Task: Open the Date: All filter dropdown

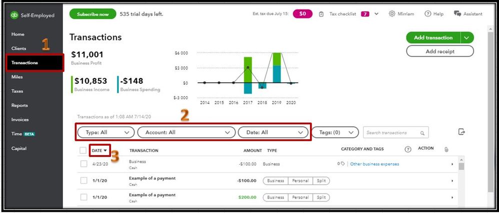Action: click(x=273, y=132)
